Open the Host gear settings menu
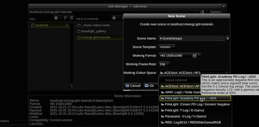The image size is (259, 127). [56, 18]
